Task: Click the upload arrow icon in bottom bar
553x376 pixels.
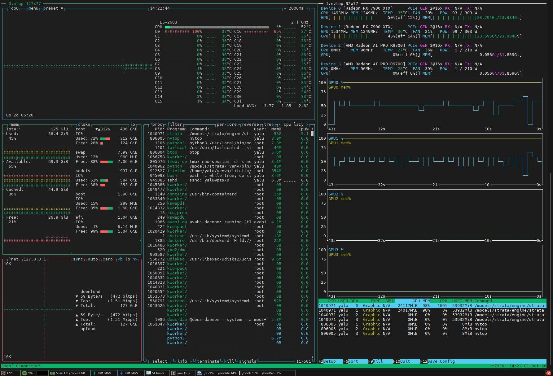Action: (x=94, y=373)
